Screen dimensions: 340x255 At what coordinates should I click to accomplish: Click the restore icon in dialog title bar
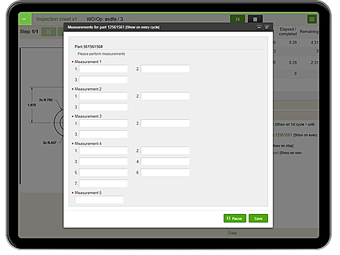pyautogui.click(x=267, y=27)
